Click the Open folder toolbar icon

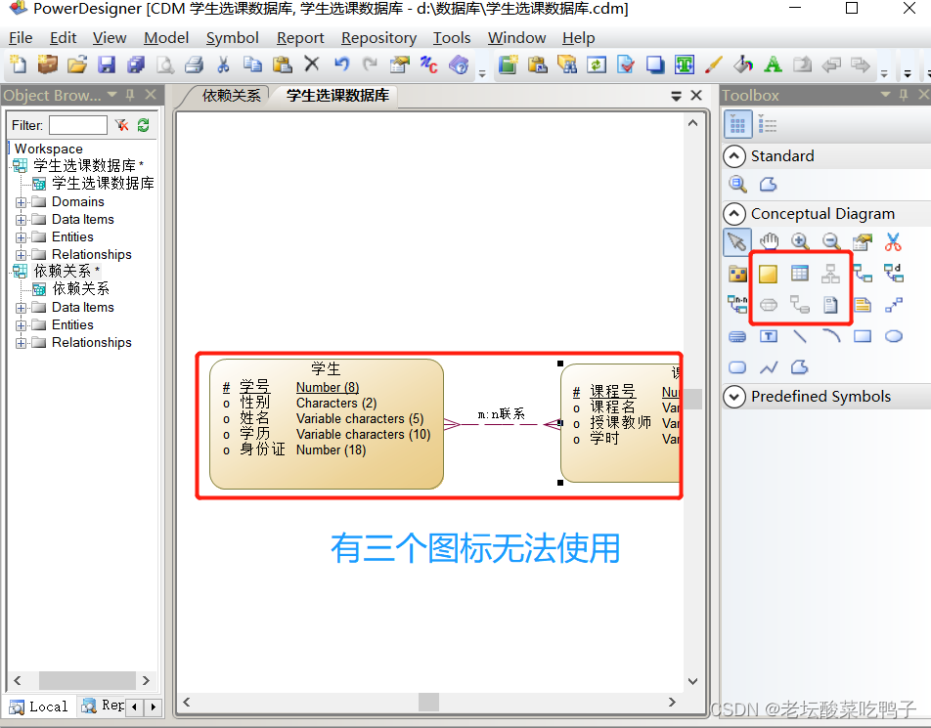click(76, 64)
